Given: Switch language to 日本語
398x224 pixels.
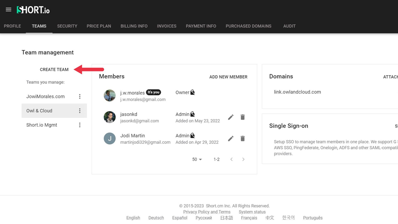Looking at the screenshot, I should click(227, 218).
